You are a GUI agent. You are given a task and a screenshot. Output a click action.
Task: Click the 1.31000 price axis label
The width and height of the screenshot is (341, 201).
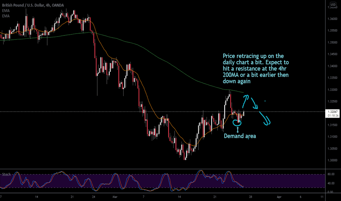(x=332, y=137)
